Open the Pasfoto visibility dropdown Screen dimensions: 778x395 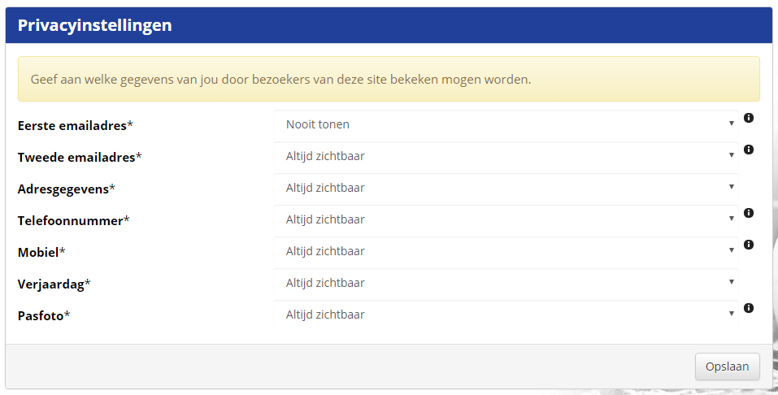(506, 315)
